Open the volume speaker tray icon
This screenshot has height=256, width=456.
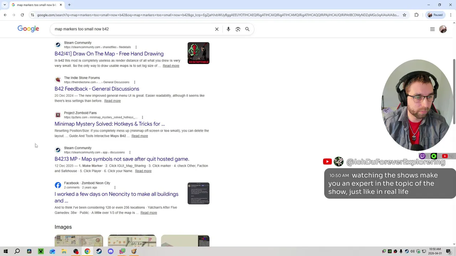coord(413,251)
